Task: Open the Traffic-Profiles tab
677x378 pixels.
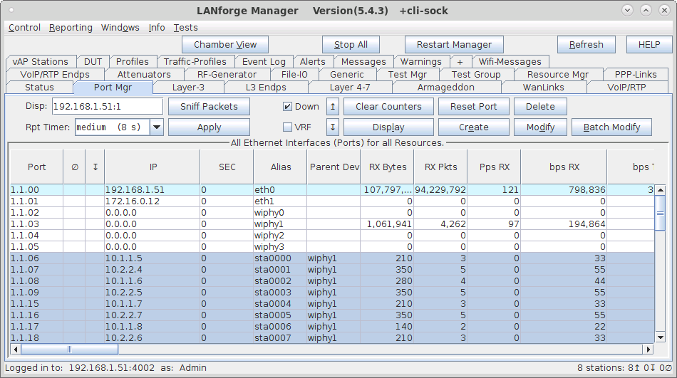Action: 195,62
